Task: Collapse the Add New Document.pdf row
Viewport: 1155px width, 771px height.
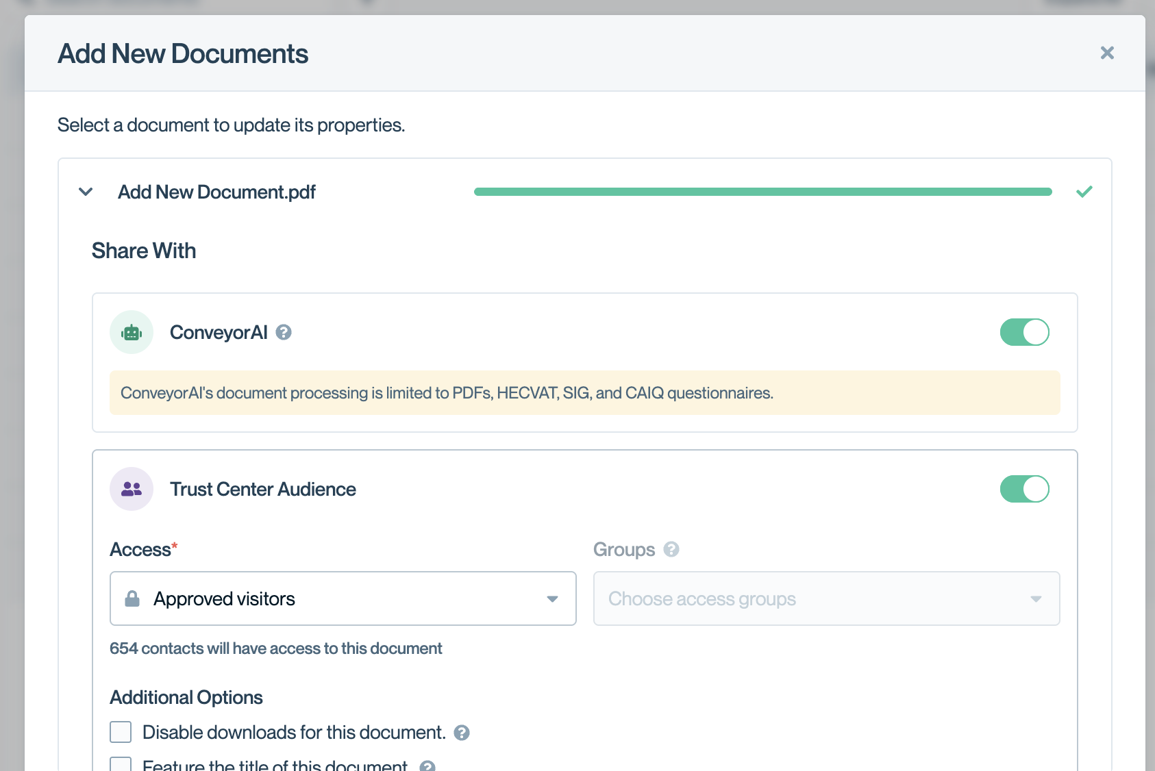Action: click(x=86, y=192)
